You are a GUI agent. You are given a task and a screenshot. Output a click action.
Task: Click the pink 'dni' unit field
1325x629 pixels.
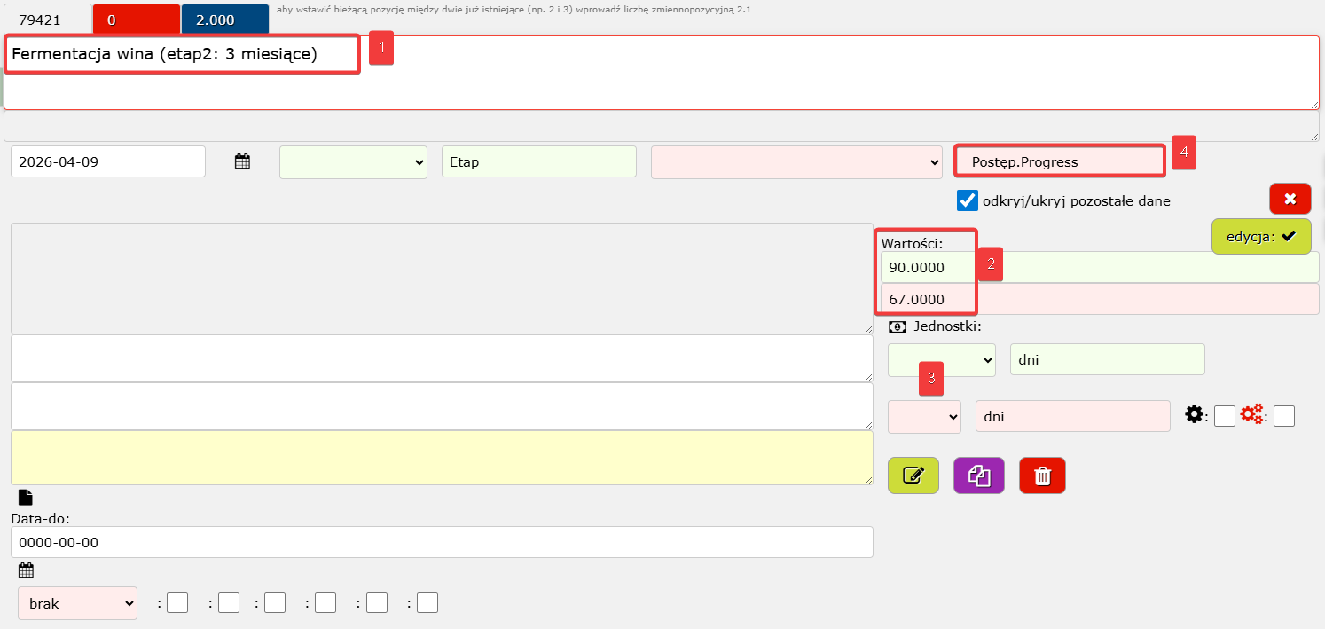tap(1073, 416)
